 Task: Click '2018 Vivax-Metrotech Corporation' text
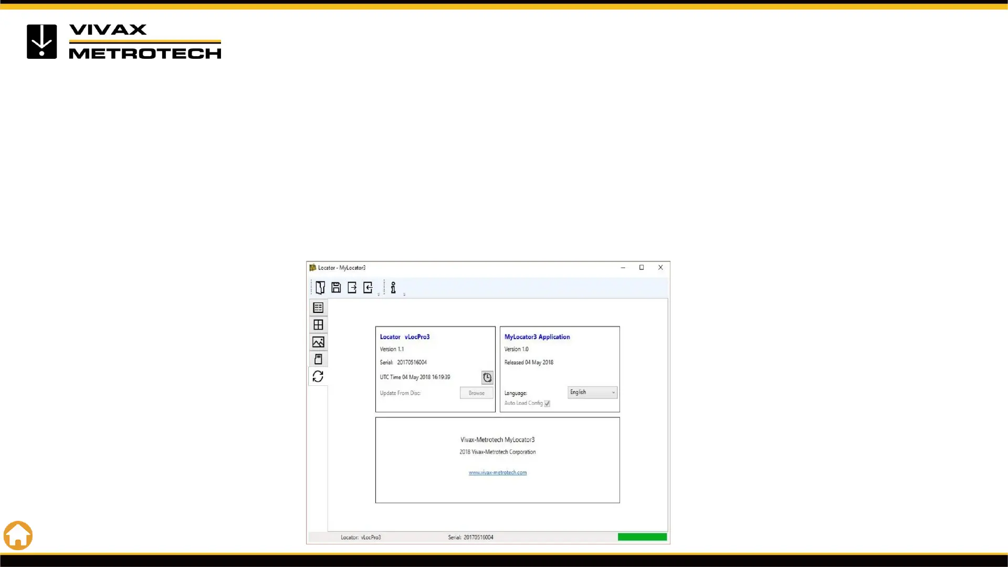498,452
